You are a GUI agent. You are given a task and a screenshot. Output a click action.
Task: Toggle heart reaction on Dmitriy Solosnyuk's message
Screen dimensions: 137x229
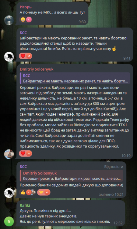[26, 153]
